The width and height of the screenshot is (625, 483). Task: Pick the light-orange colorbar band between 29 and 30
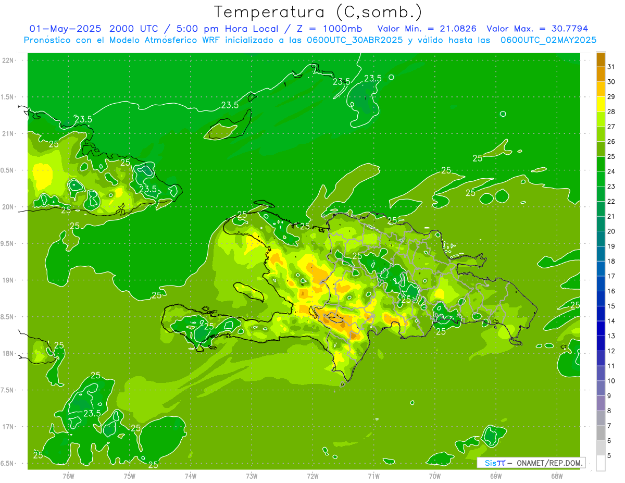pyautogui.click(x=601, y=89)
